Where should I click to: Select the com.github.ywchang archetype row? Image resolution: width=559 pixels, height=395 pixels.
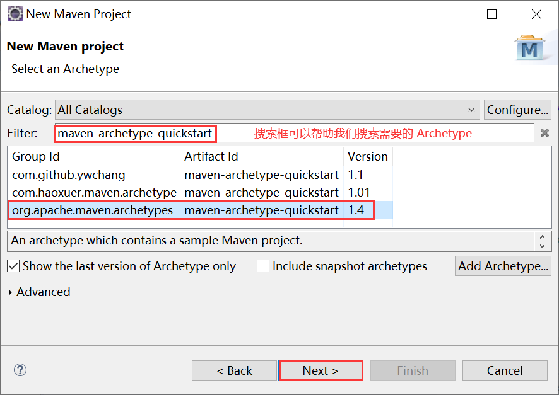point(189,175)
